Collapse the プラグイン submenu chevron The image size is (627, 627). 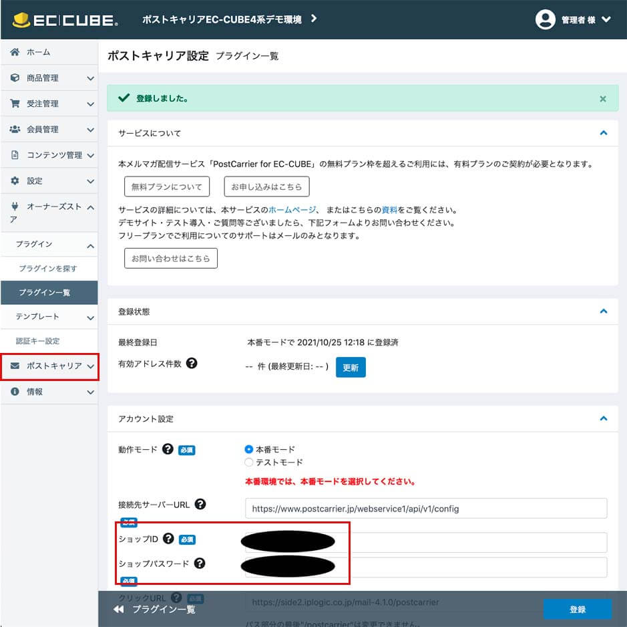[91, 246]
